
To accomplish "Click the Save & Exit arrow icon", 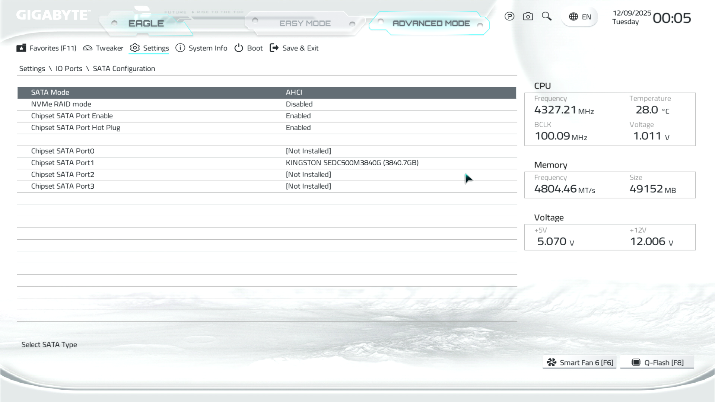I will click(274, 48).
